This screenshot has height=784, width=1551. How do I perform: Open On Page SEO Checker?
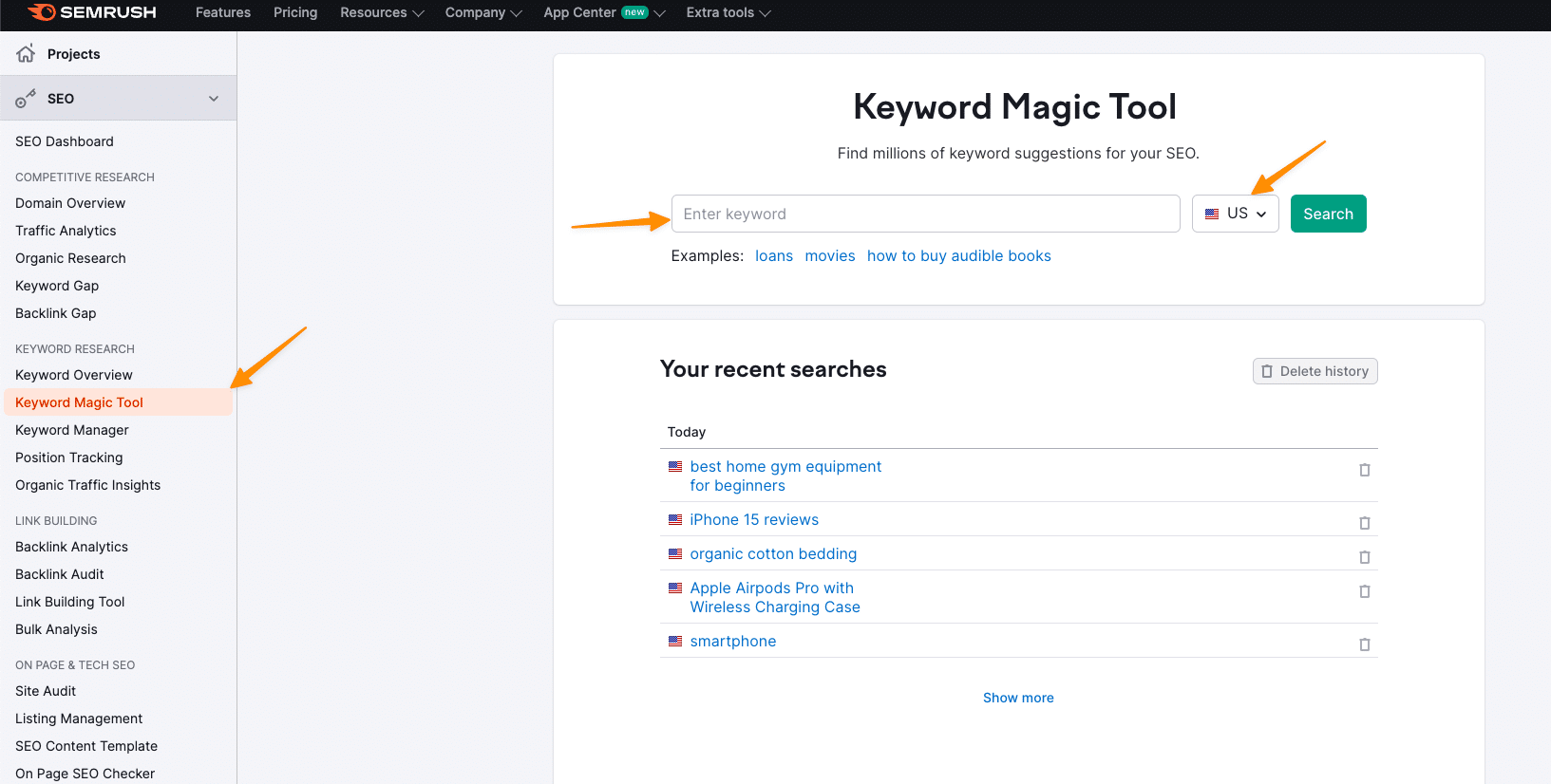85,774
